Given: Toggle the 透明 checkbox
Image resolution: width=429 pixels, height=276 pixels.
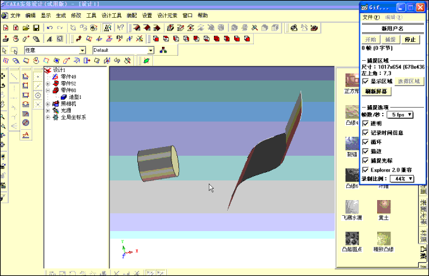Looking at the screenshot, I should (x=365, y=123).
